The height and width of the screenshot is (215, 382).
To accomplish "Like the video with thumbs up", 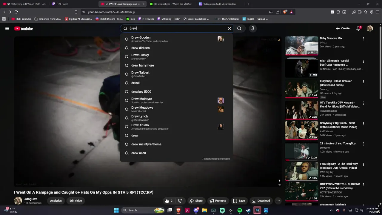I will 169,201.
